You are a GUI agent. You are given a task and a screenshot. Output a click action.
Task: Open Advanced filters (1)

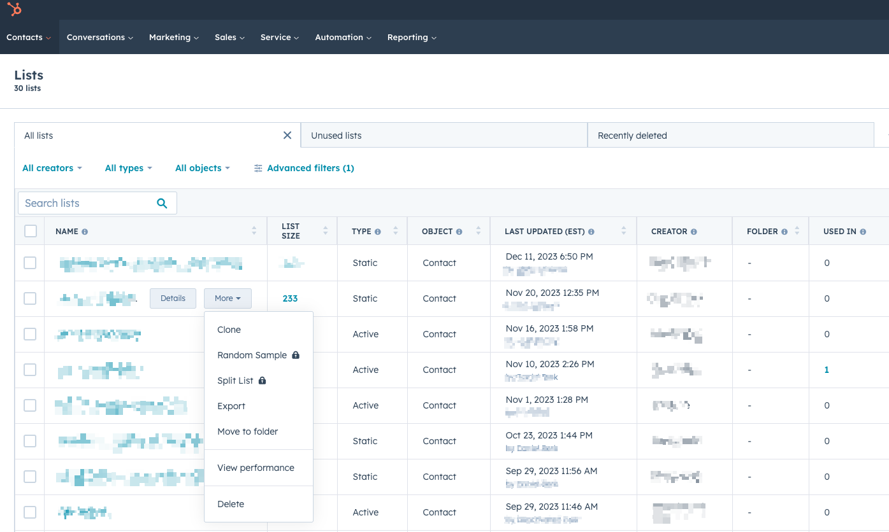point(304,168)
